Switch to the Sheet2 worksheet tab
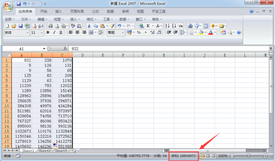The image size is (275, 161). click(x=44, y=151)
